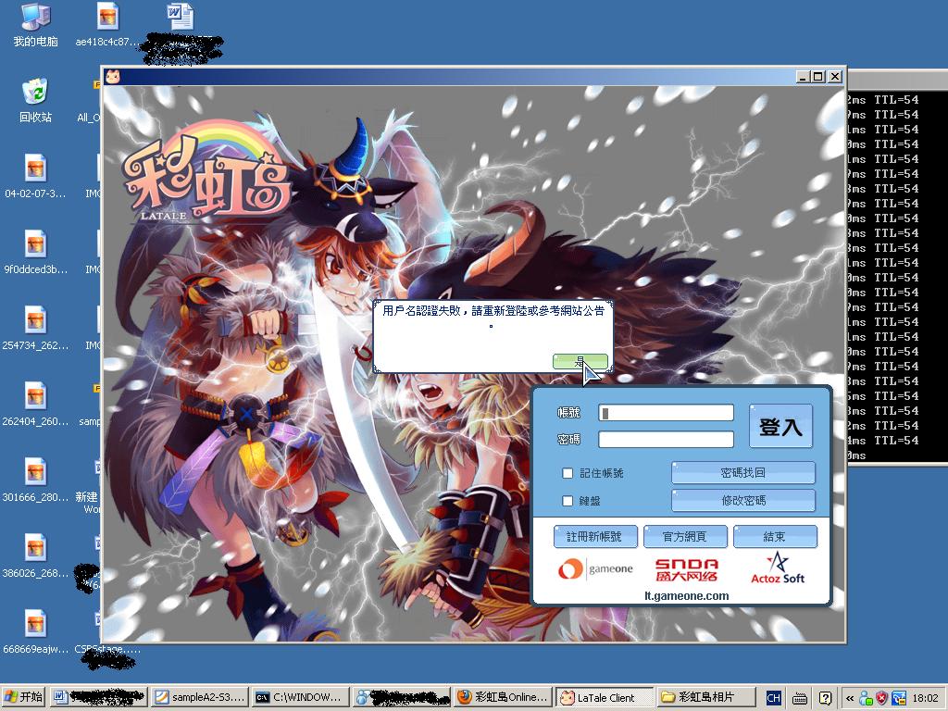Screen dimensions: 948x711
Task: Switch to C:\WINDOWS command prompt taskbar item
Action: tap(300, 697)
